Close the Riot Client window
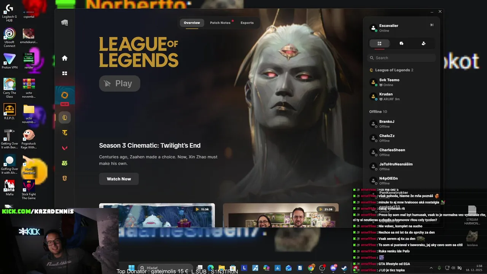This screenshot has width=487, height=274. (x=440, y=11)
